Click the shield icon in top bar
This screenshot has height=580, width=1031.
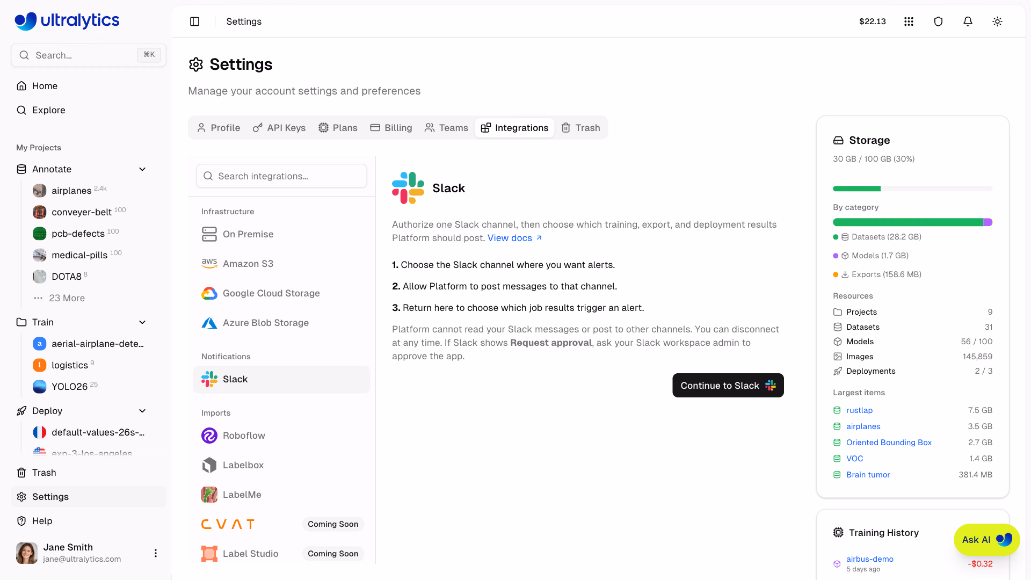[x=938, y=21]
